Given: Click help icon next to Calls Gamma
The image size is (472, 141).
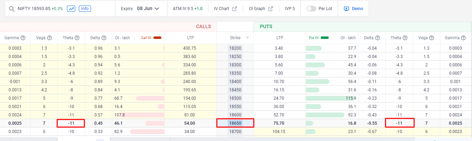Looking at the screenshot, I should point(23,38).
